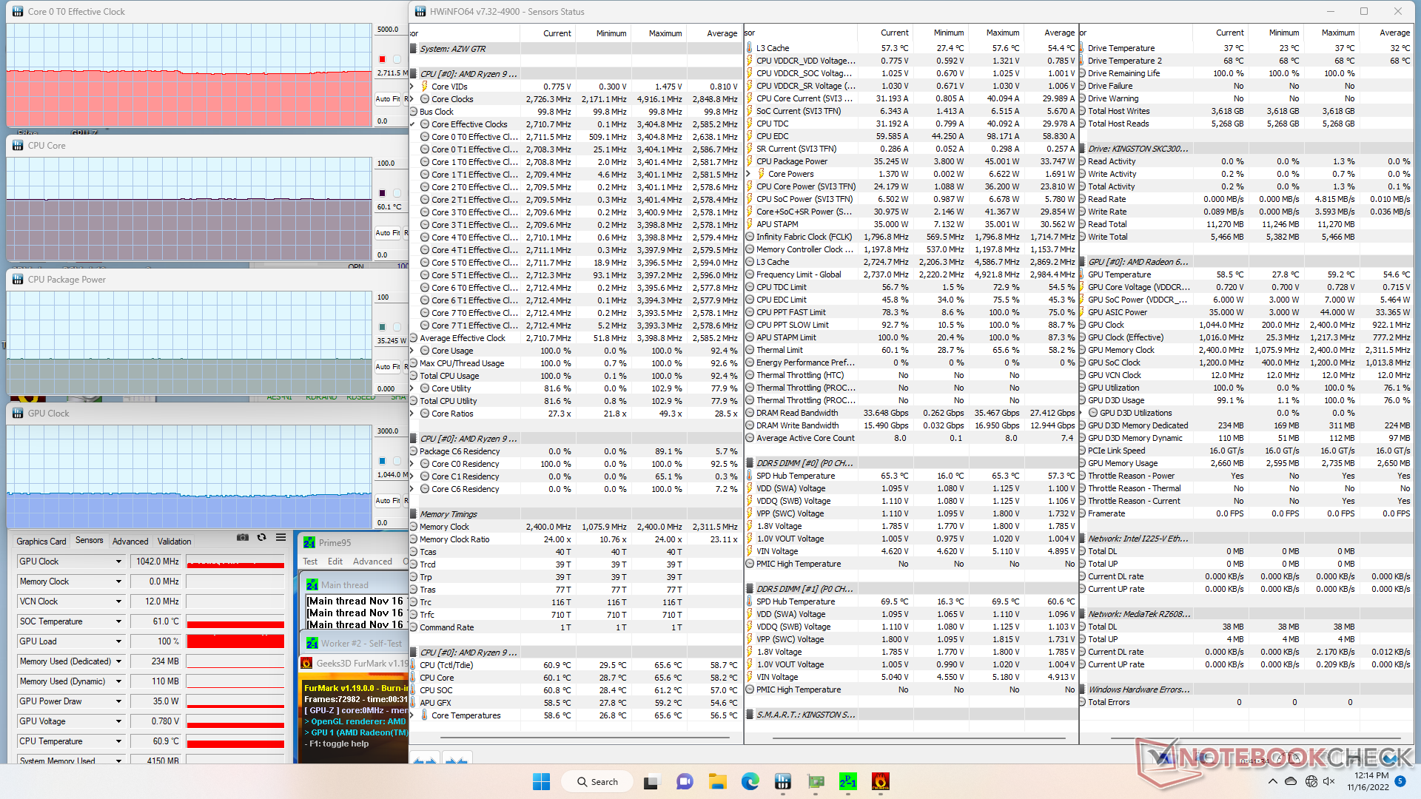Click the FurMark window title icon
This screenshot has height=799, width=1421.
point(306,663)
